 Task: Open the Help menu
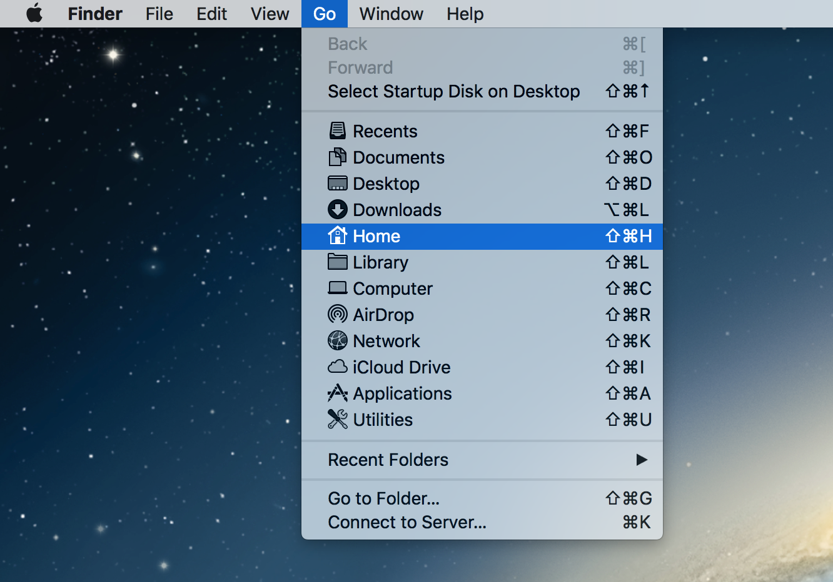[465, 14]
